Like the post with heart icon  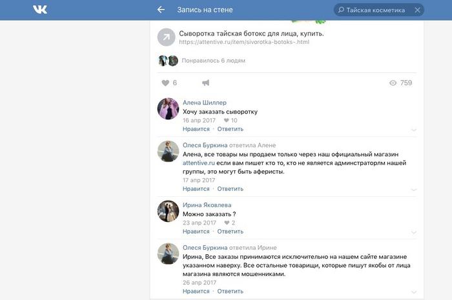tap(165, 83)
